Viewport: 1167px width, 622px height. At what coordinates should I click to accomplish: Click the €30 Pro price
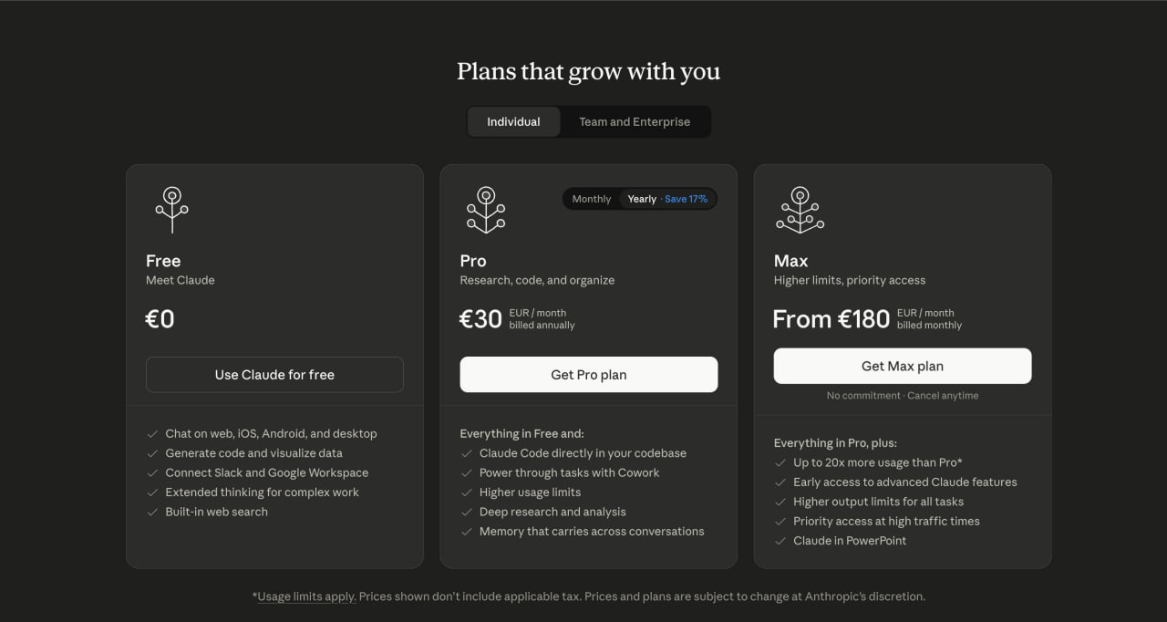(x=480, y=319)
